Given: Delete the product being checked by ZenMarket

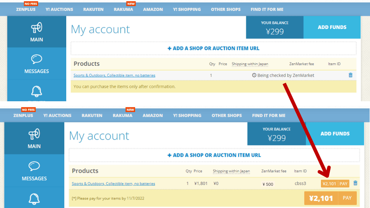Looking at the screenshot, I should click(350, 75).
